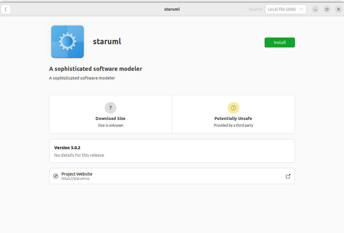The image size is (344, 233).
Task: Click the staruml window title in header
Action: pyautogui.click(x=172, y=9)
